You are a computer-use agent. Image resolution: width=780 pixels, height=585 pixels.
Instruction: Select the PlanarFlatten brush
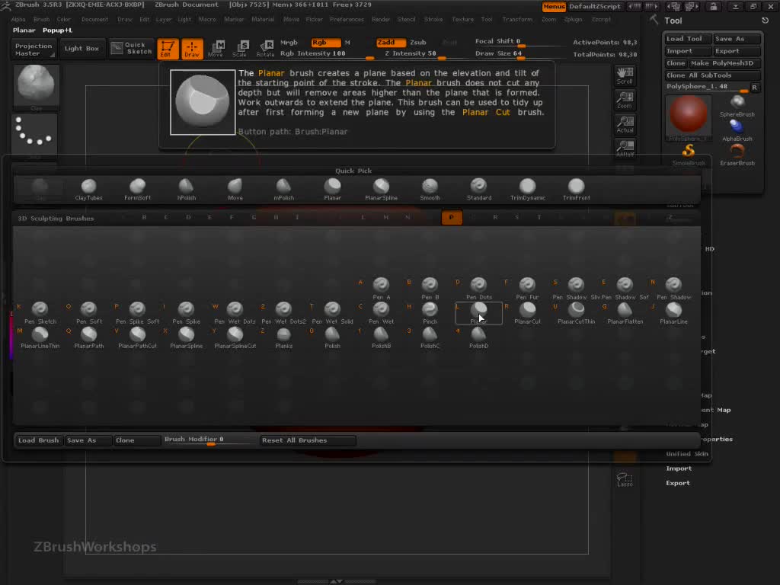[625, 313]
